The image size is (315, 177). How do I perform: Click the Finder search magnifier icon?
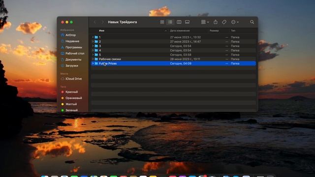coord(252,22)
